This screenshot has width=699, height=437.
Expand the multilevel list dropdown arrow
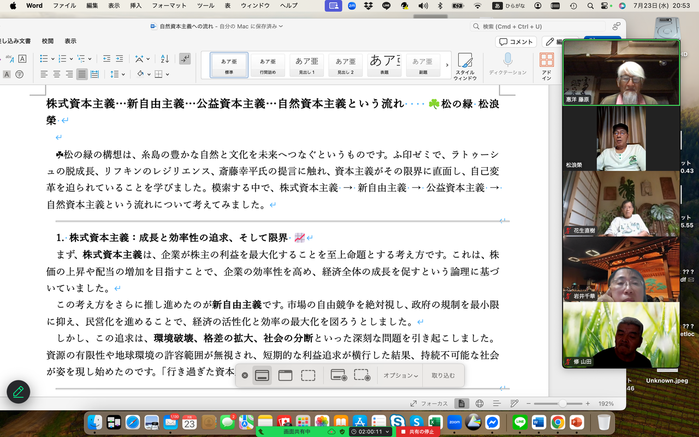pyautogui.click(x=90, y=59)
